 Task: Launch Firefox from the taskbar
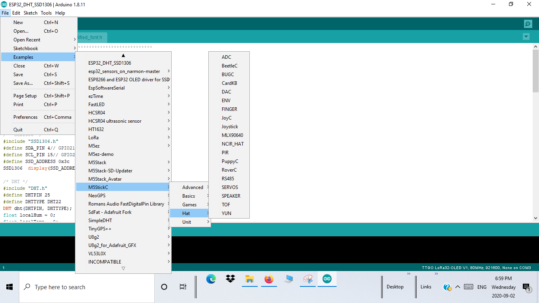pyautogui.click(x=269, y=279)
